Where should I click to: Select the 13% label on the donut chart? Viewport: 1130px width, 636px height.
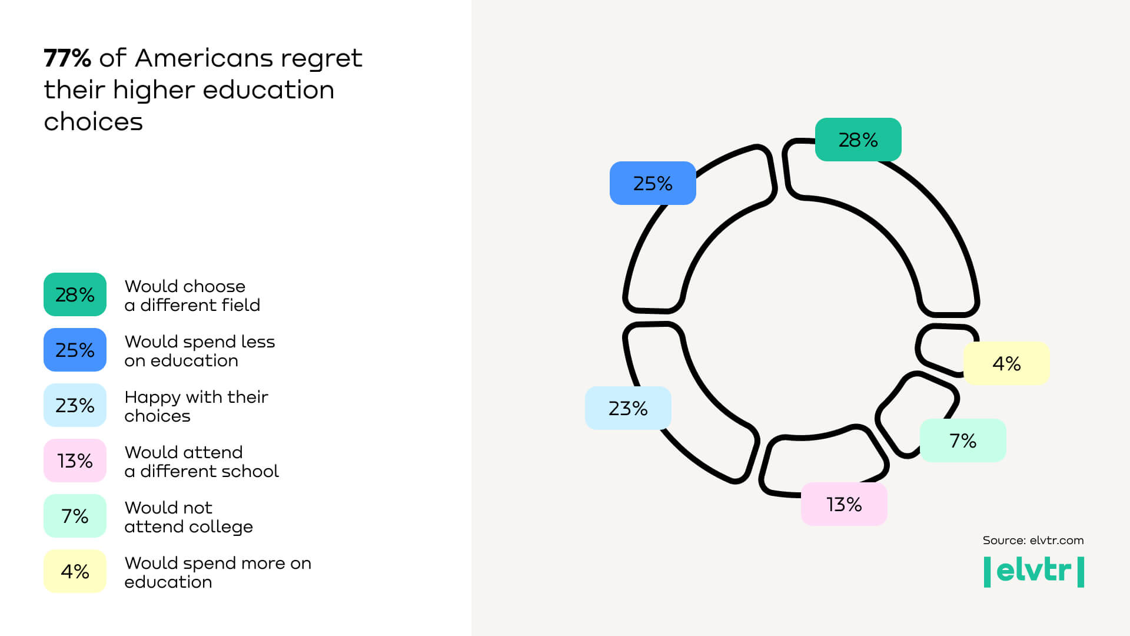click(x=844, y=504)
